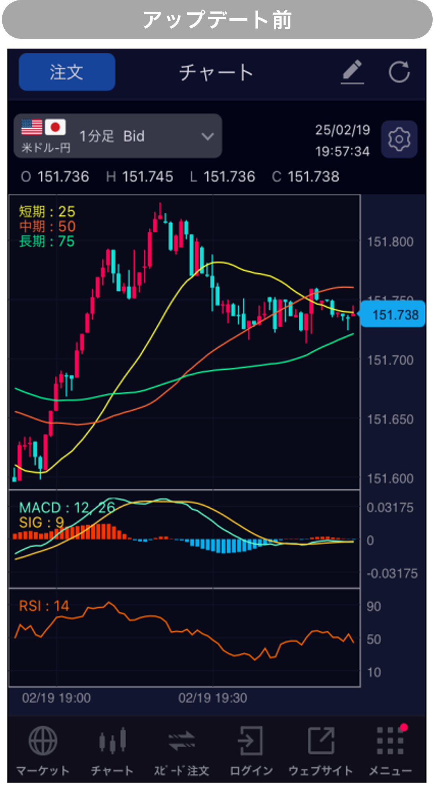Click the 0.03175 MACD axis label
435x800 pixels.
(x=390, y=508)
